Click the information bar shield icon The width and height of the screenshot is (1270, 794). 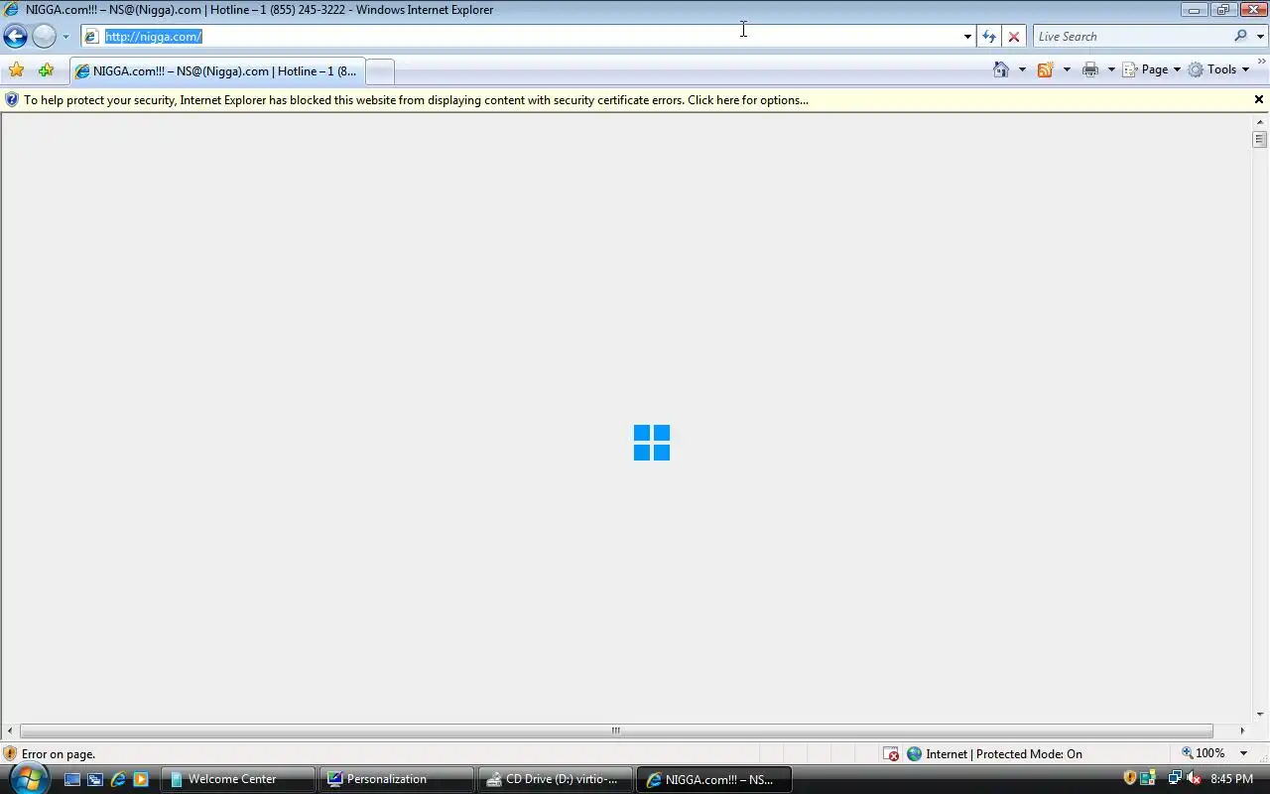point(12,100)
